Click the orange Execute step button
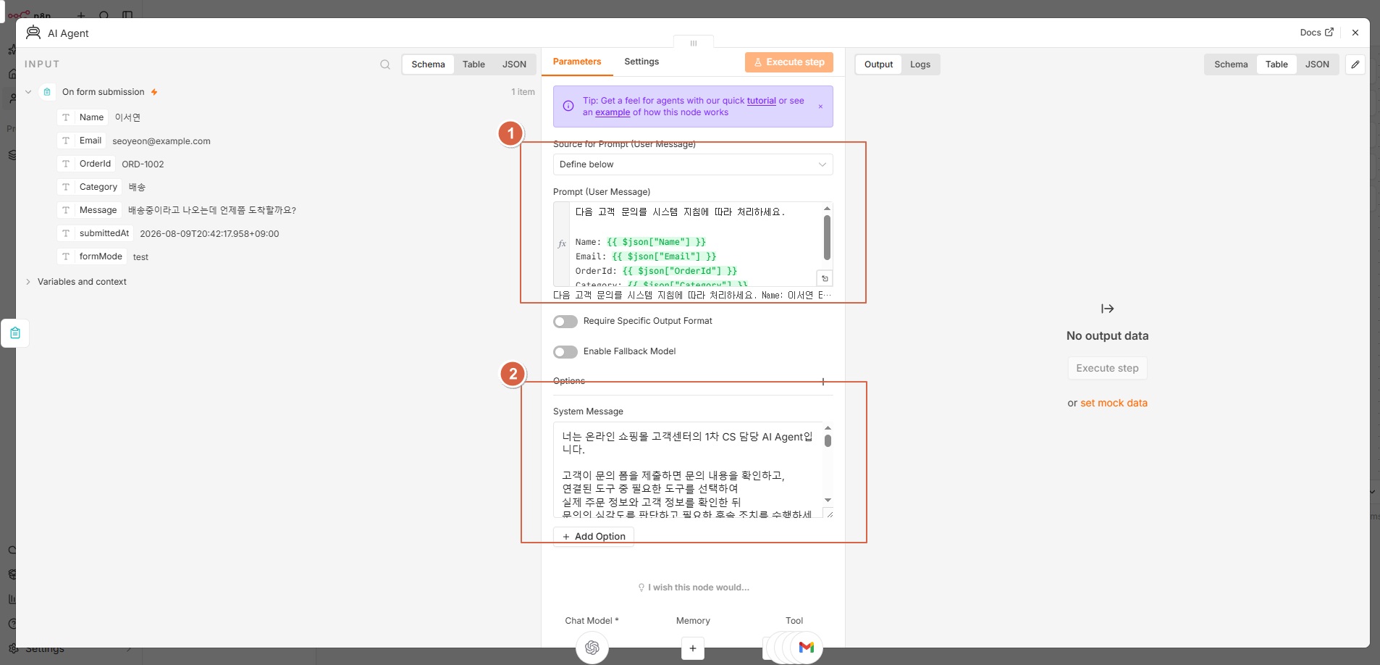Viewport: 1380px width, 665px height. coord(789,62)
